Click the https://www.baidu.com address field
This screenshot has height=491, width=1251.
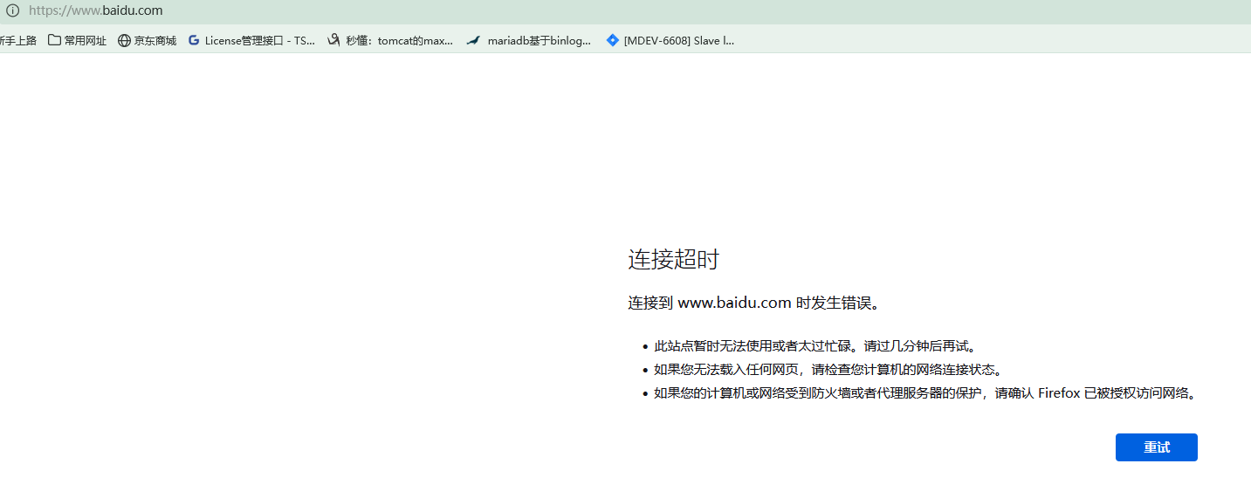point(96,11)
